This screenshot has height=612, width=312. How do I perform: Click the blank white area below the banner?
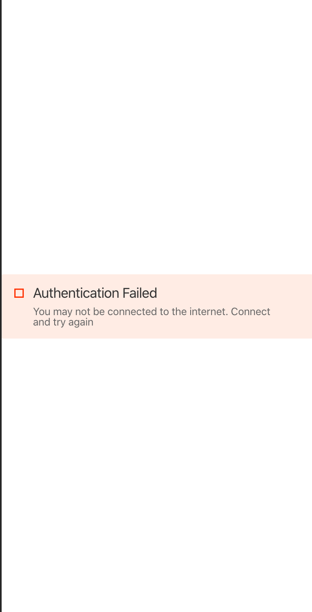tap(156, 475)
